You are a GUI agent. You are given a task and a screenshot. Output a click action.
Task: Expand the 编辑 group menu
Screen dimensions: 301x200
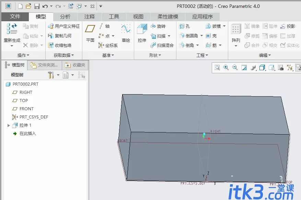[265, 55]
